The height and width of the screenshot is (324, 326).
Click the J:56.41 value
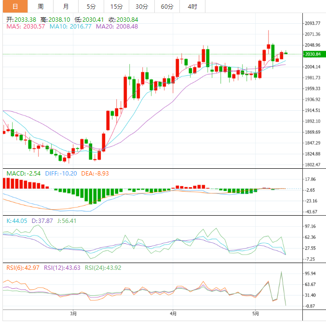point(67,221)
